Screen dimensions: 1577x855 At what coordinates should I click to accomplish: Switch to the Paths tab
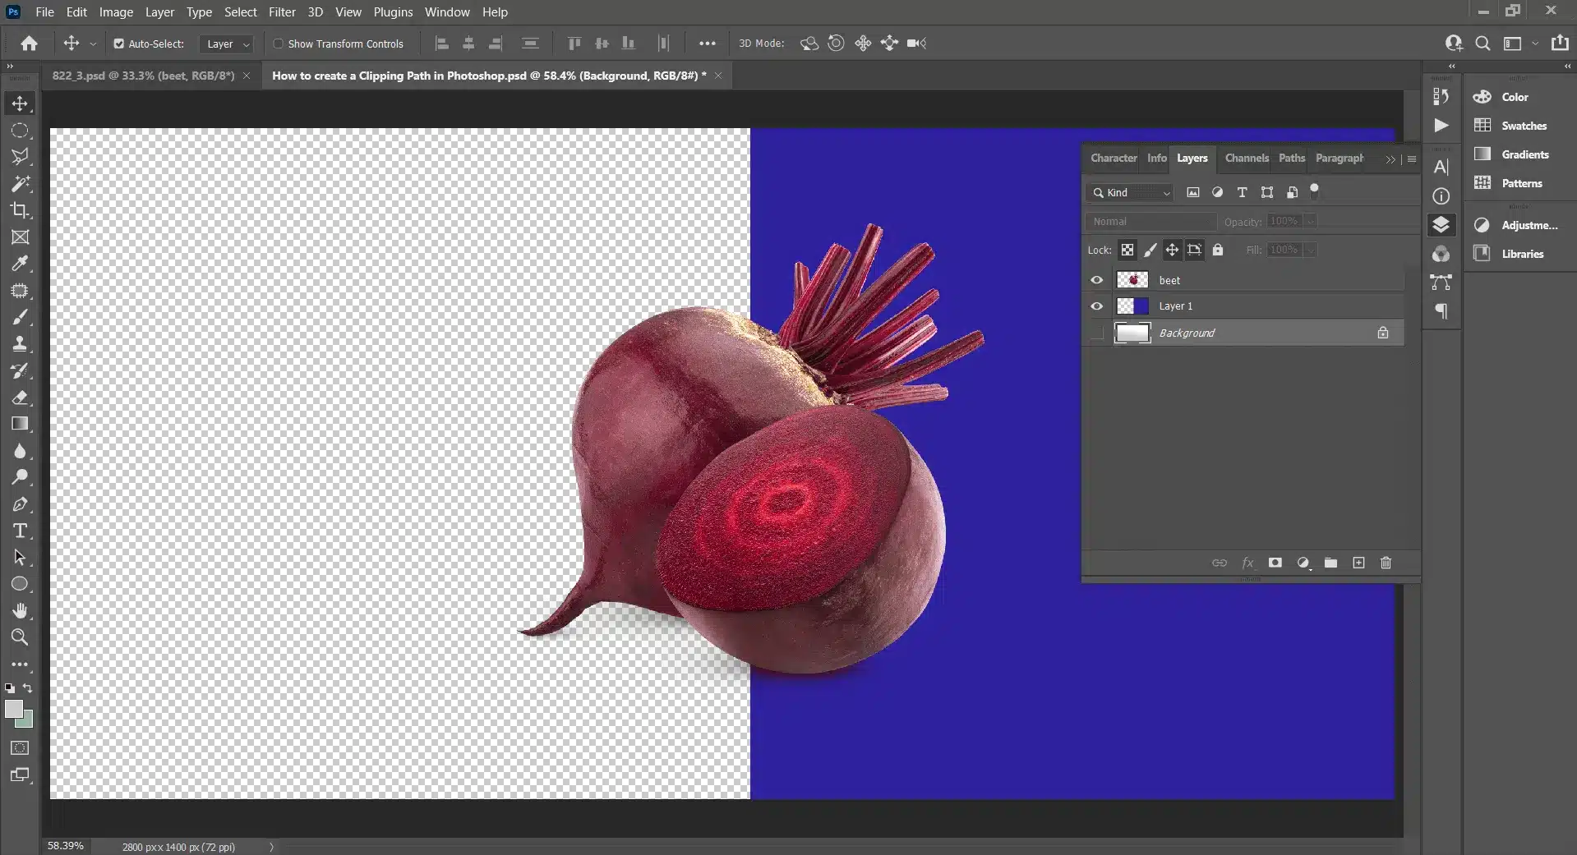(x=1291, y=158)
